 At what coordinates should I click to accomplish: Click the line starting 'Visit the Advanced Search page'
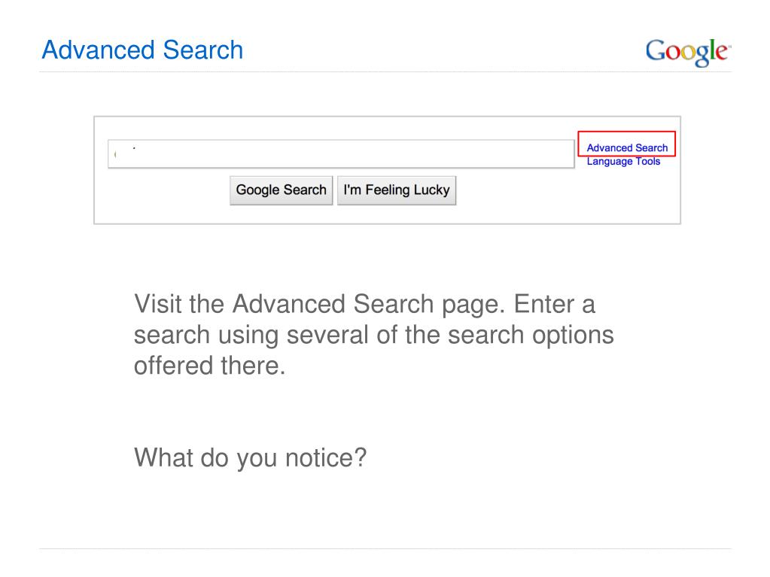click(x=364, y=304)
